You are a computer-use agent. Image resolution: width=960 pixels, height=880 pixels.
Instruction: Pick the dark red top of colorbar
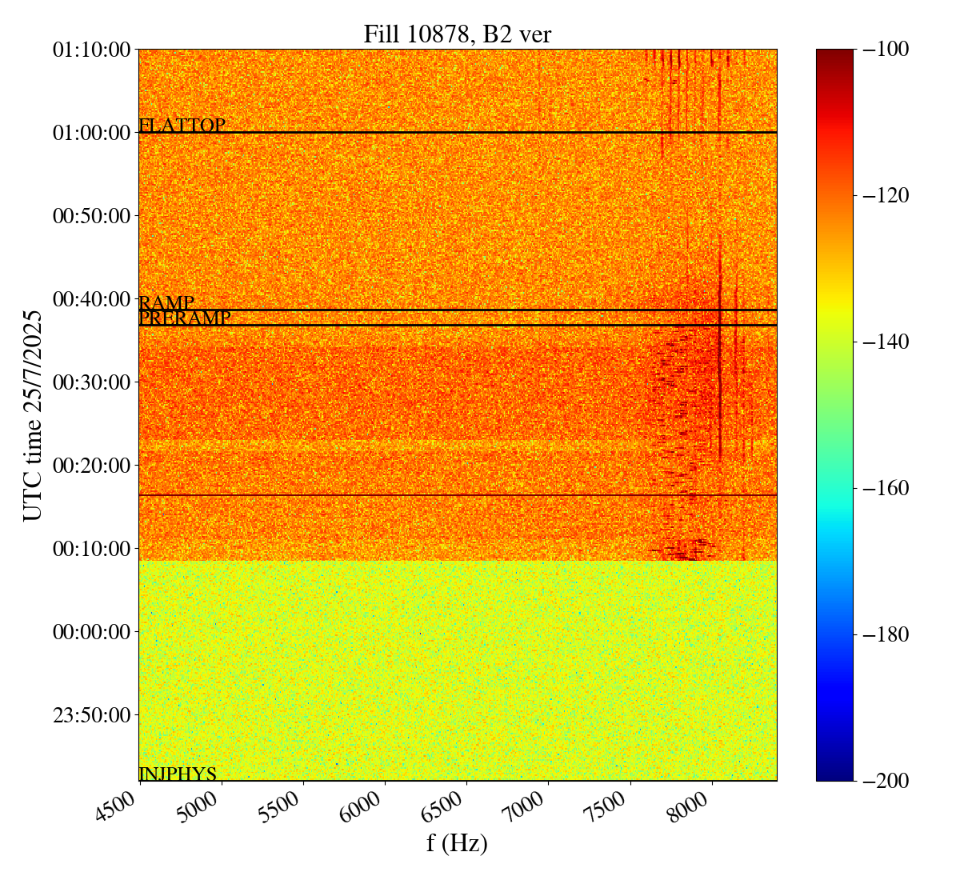tap(834, 54)
